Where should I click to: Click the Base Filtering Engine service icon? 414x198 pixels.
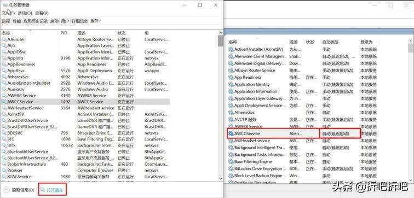[231, 162]
